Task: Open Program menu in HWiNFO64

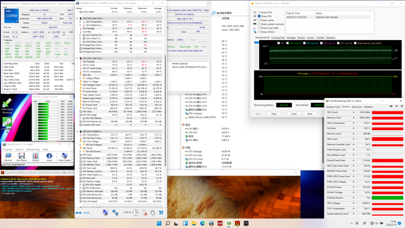Action: (x=8, y=150)
